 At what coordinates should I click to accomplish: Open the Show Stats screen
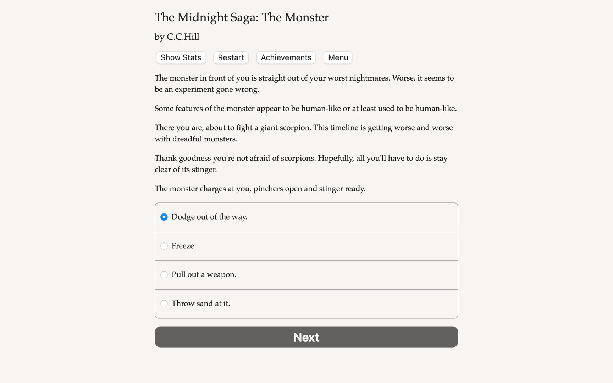click(181, 57)
